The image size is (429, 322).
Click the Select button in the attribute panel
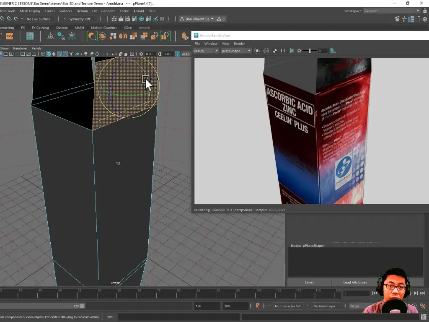click(309, 282)
